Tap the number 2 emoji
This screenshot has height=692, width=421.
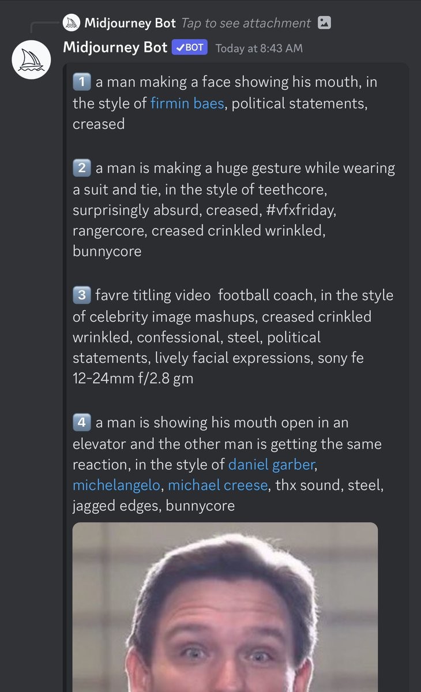81,168
